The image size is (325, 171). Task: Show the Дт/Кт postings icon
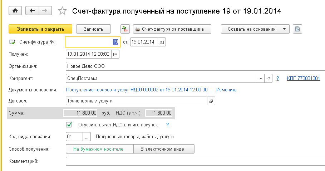pos(125,29)
